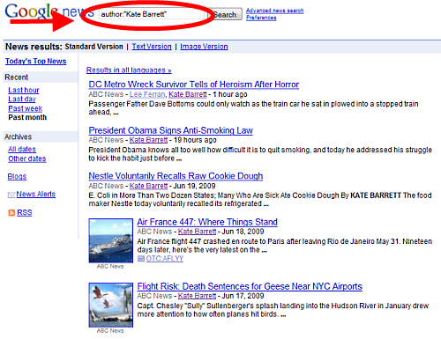Show archives for All dates
The height and width of the screenshot is (339, 441).
click(x=22, y=150)
